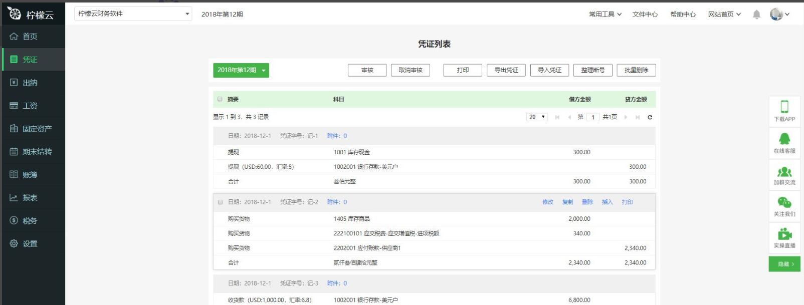Click the 批量删除 button

tap(637, 70)
